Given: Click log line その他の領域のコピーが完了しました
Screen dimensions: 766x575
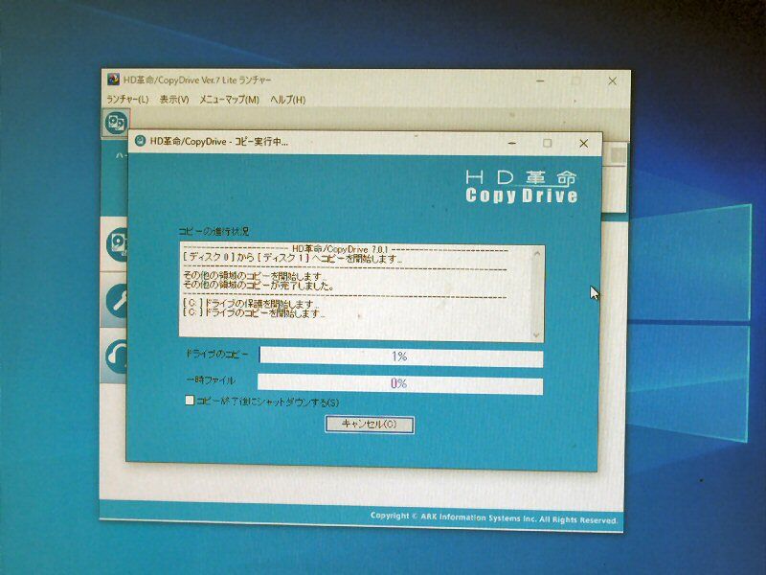Looking at the screenshot, I should [x=258, y=285].
